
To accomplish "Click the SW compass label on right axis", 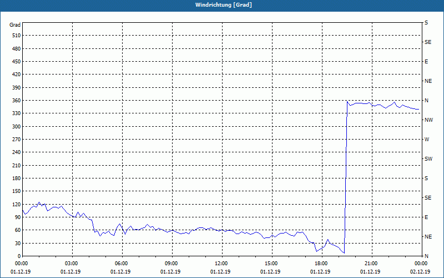I will [x=428, y=159].
